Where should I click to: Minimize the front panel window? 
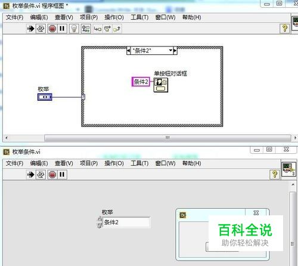[x=257, y=150]
